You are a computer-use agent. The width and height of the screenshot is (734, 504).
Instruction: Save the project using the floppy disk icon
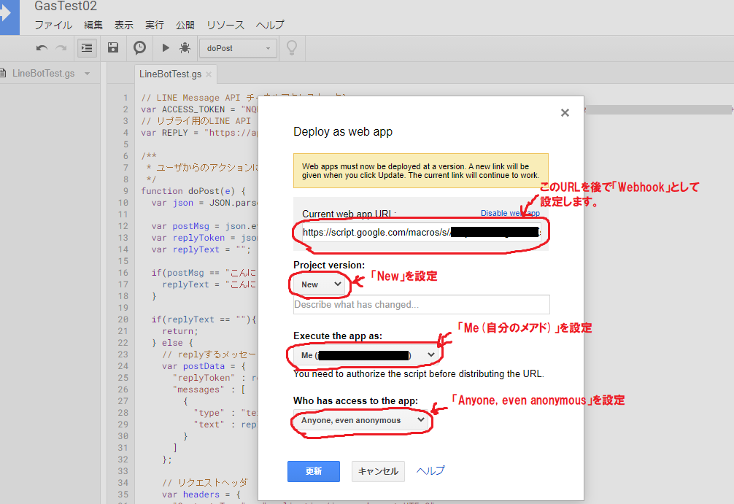[112, 47]
